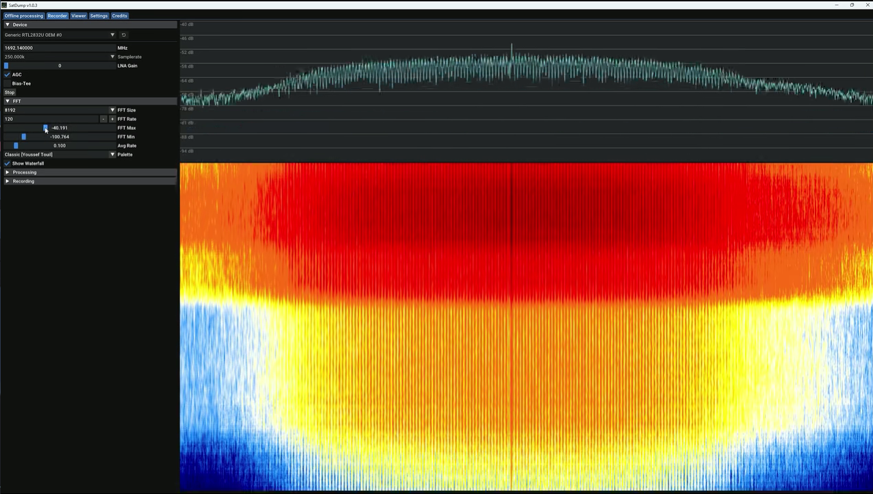The width and height of the screenshot is (873, 494).
Task: Switch to the Offline processing tab
Action: 23,16
